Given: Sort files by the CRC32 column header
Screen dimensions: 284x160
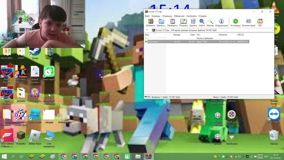Looking at the screenshot, I should click(243, 35).
